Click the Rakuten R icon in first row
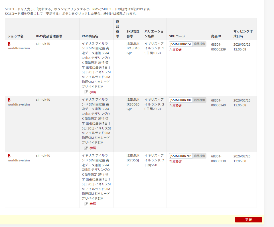Screen dimensions: 274x227 [9, 44]
